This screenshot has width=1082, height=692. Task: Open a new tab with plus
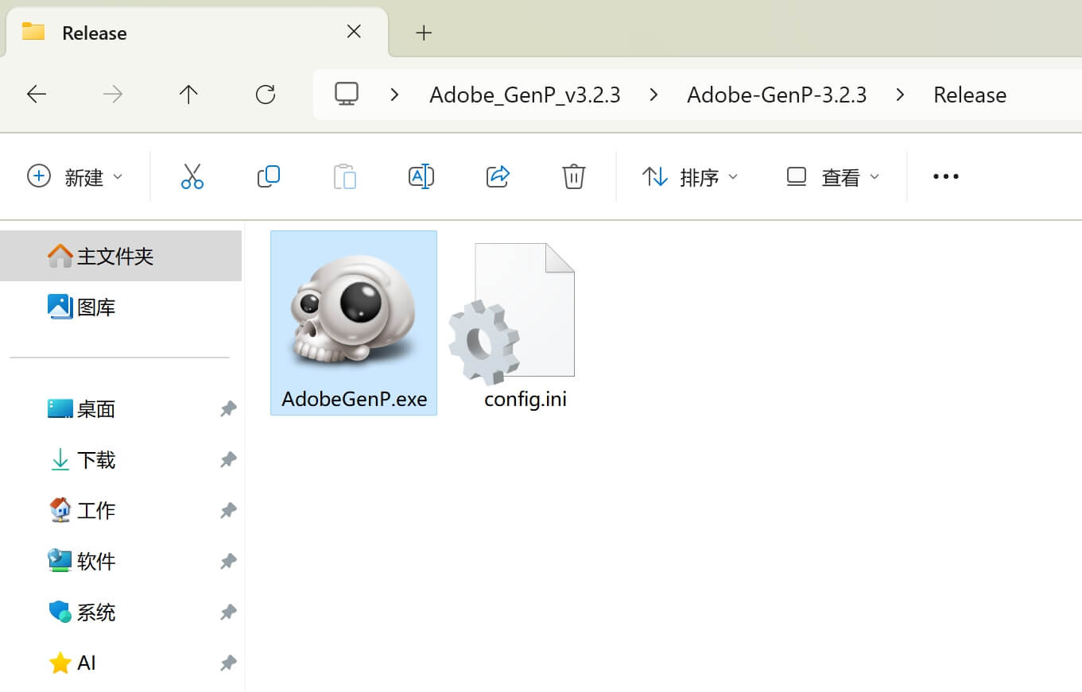tap(424, 33)
